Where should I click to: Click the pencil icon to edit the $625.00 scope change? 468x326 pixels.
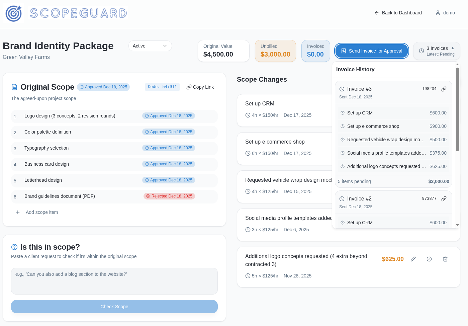413,259
